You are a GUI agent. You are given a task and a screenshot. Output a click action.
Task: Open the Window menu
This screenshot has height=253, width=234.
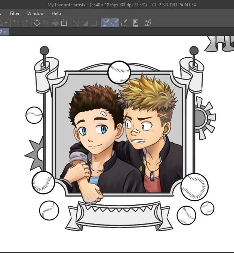tap(36, 13)
